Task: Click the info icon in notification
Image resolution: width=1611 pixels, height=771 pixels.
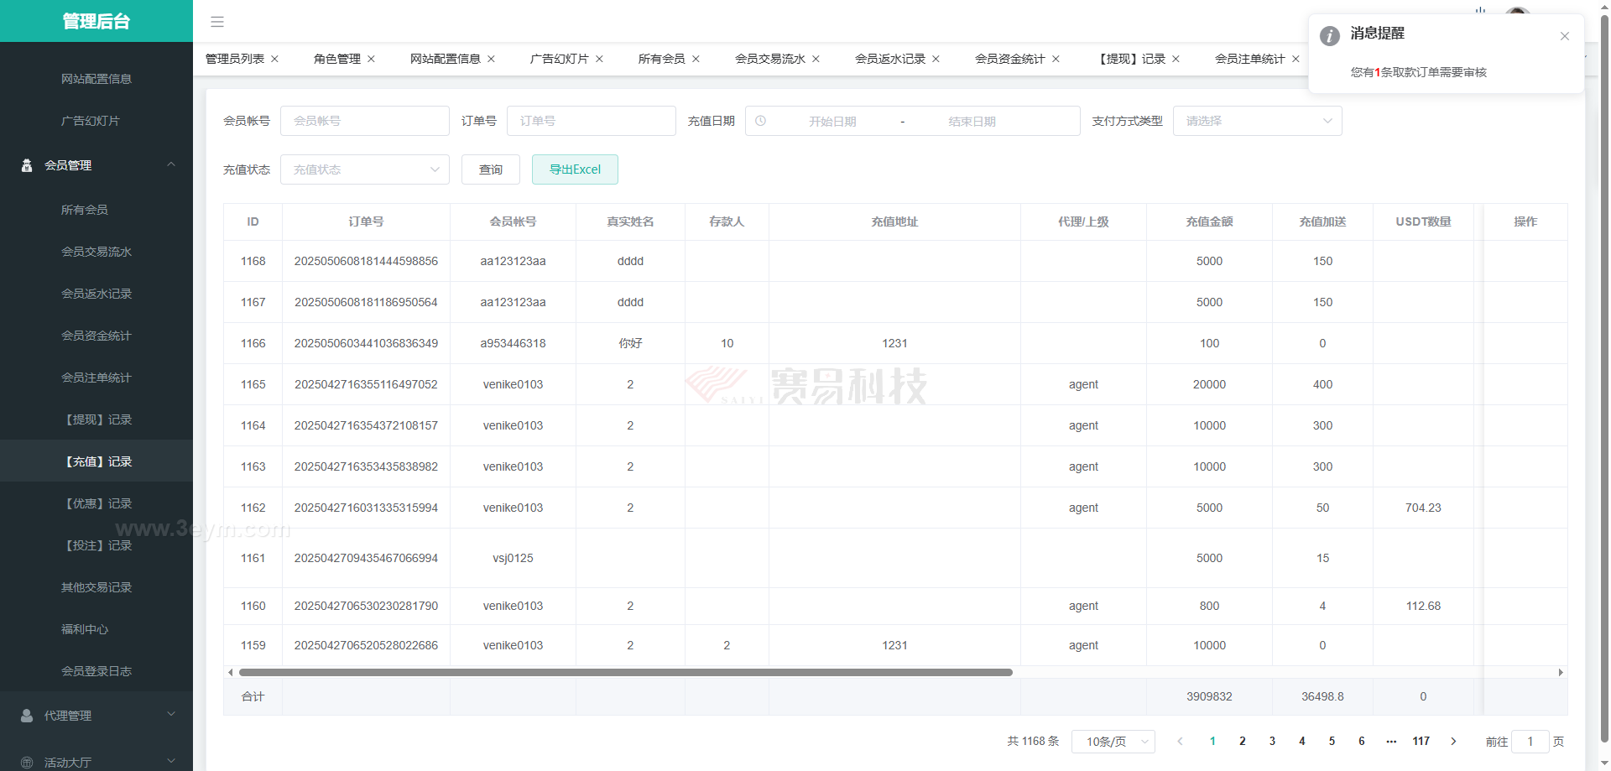Action: pyautogui.click(x=1329, y=36)
